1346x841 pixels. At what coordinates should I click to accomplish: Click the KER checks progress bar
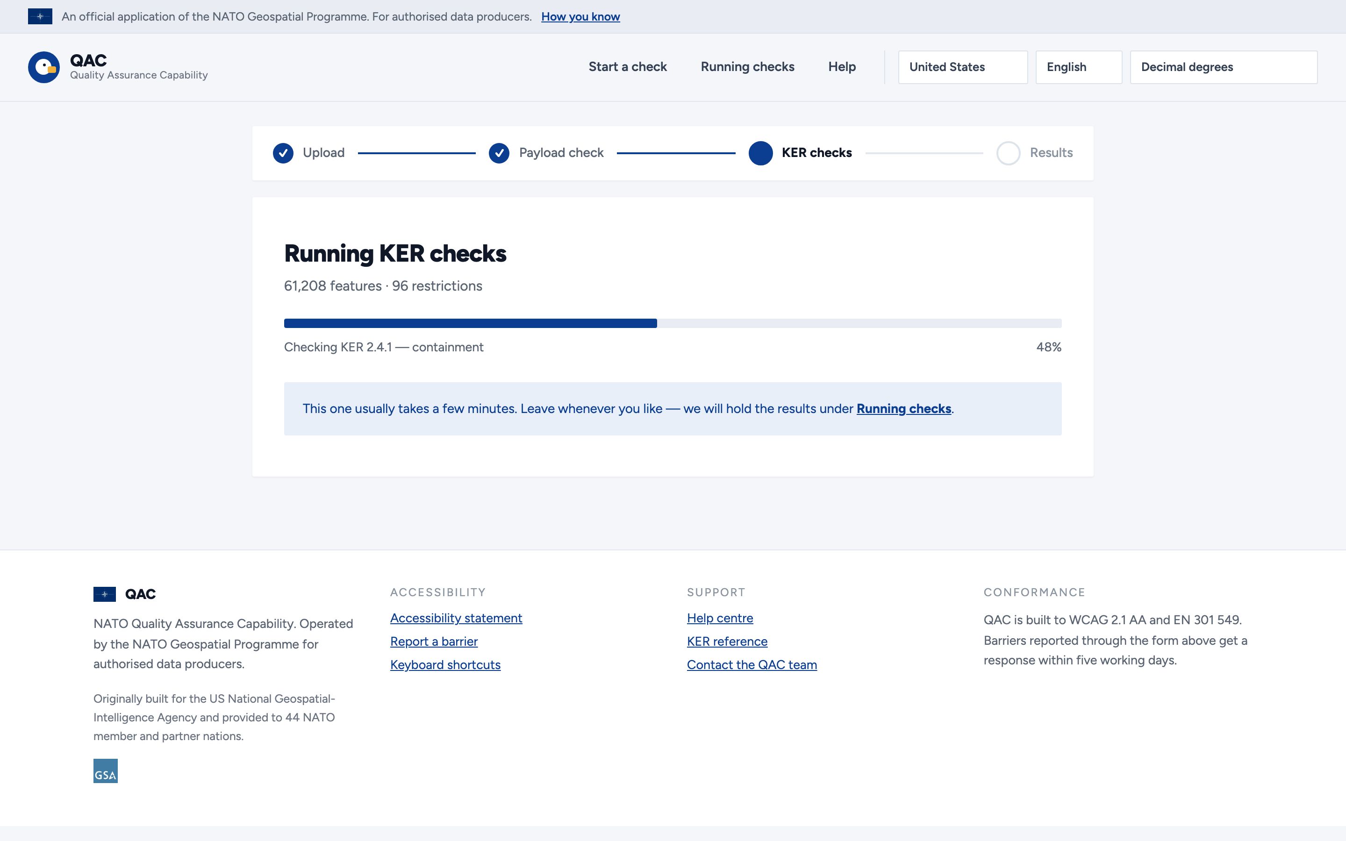(x=673, y=323)
